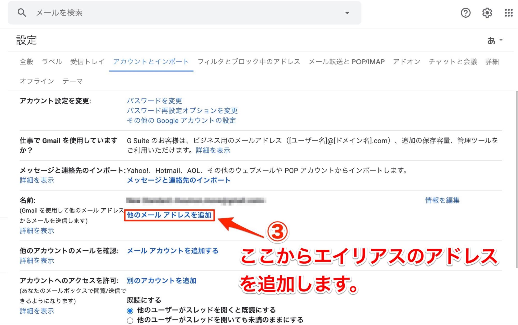This screenshot has width=518, height=325.
Task: Click the 既読にする heading text
Action: tap(144, 300)
